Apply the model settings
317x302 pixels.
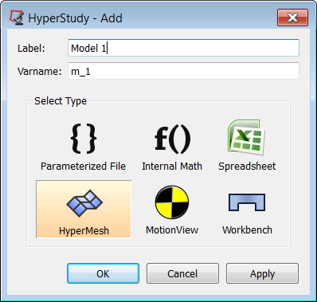click(262, 273)
